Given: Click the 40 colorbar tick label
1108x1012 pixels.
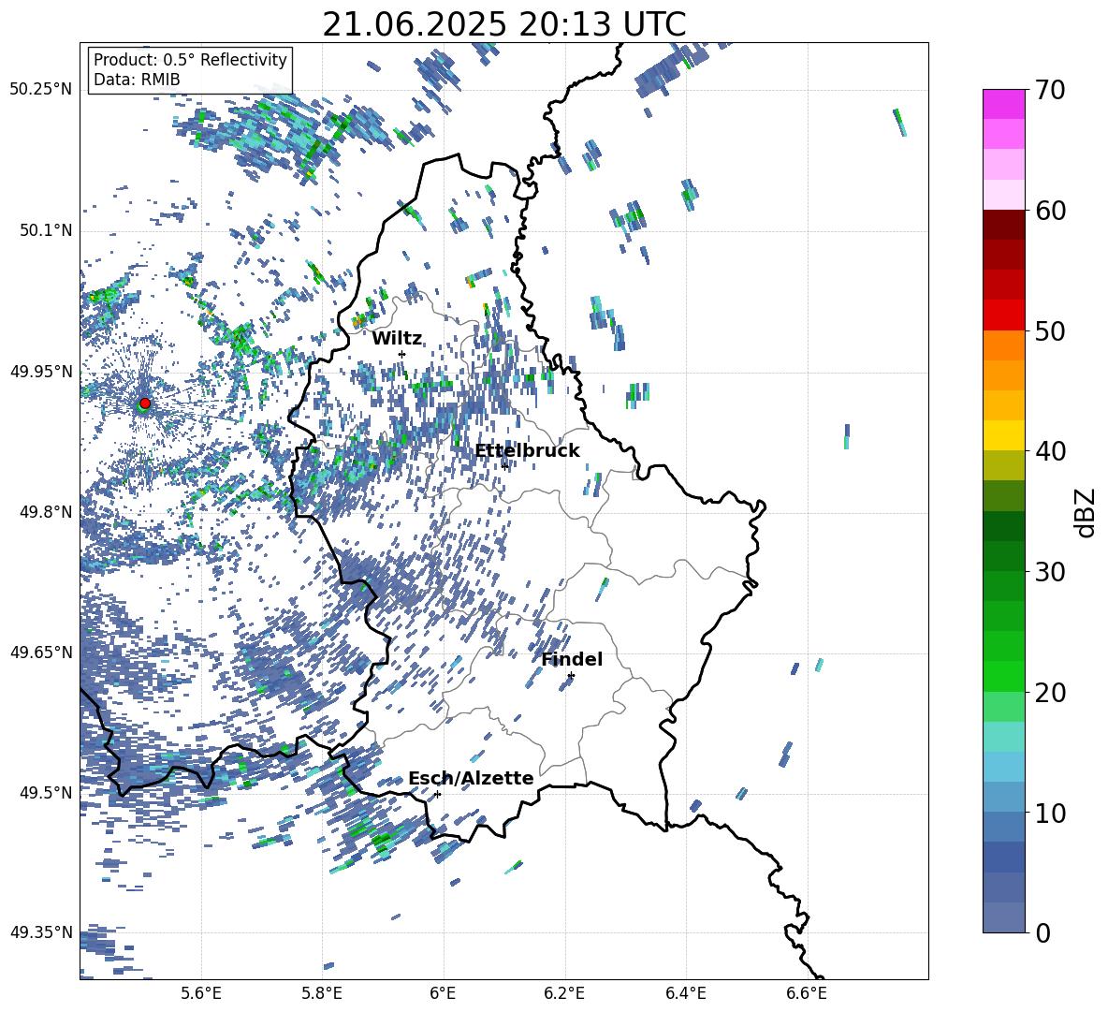Looking at the screenshot, I should pyautogui.click(x=1051, y=451).
